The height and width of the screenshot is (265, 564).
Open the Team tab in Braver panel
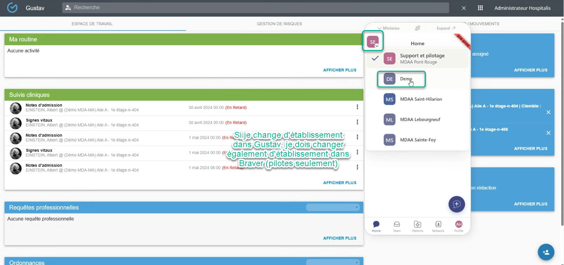pyautogui.click(x=397, y=226)
